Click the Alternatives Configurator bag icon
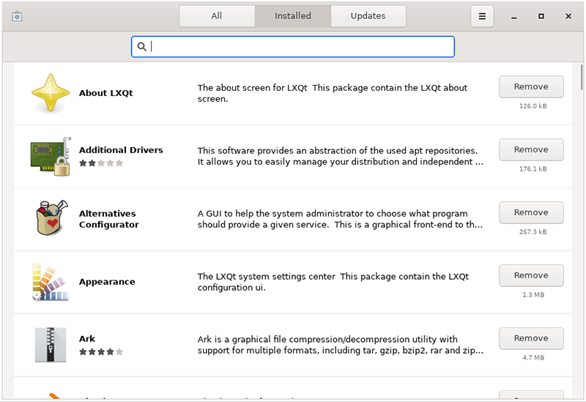The height and width of the screenshot is (402, 586). coord(51,219)
